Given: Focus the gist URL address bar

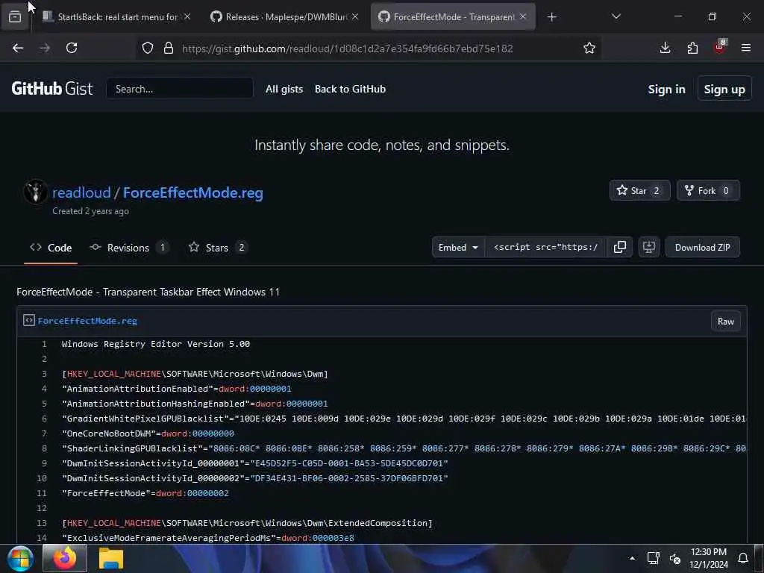Looking at the screenshot, I should [347, 48].
